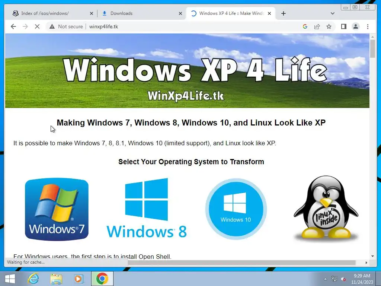The width and height of the screenshot is (381, 286).
Task: Open a new tab with plus button
Action: 283,13
